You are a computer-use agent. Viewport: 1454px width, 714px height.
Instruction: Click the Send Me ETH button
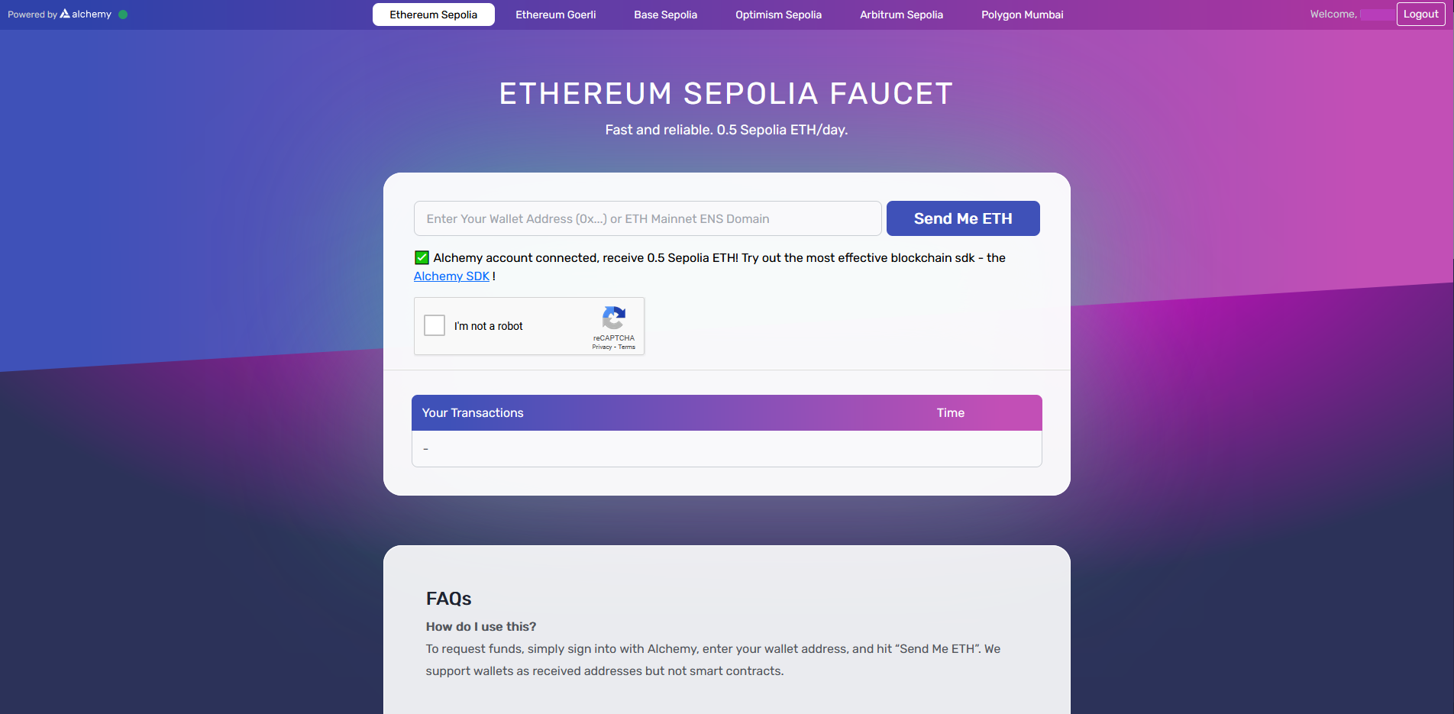(x=962, y=218)
